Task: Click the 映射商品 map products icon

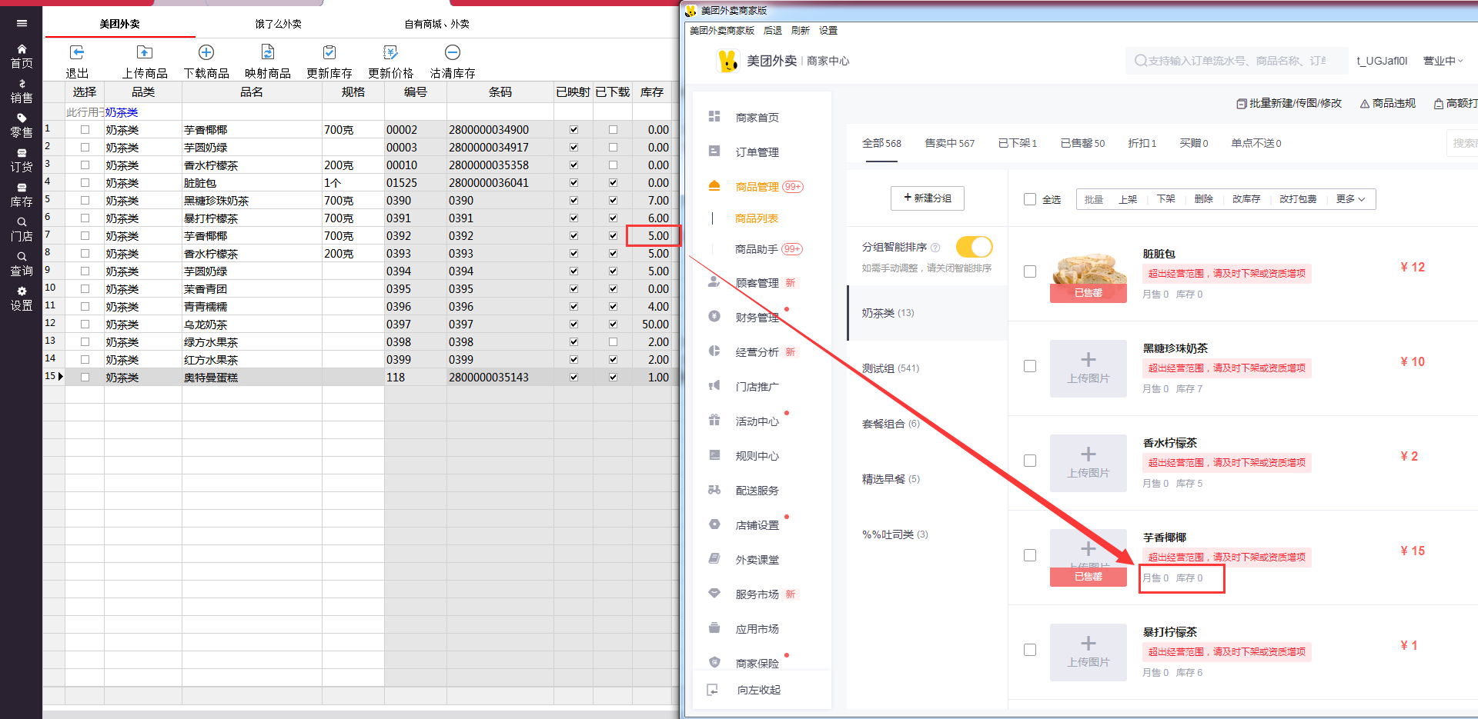Action: tap(268, 52)
